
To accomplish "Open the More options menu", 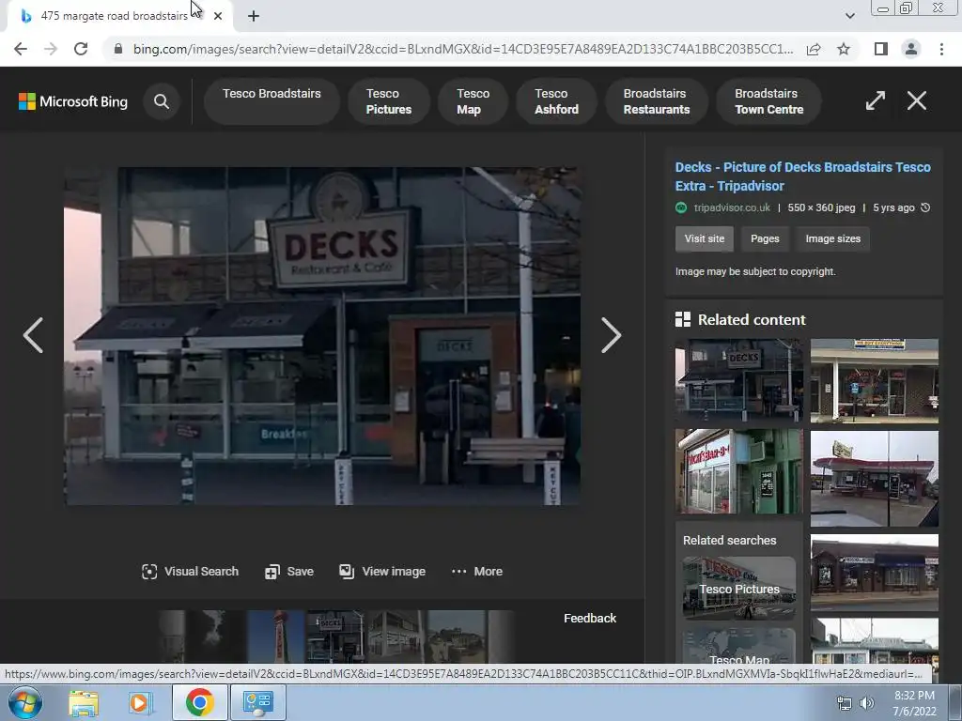I will (476, 572).
